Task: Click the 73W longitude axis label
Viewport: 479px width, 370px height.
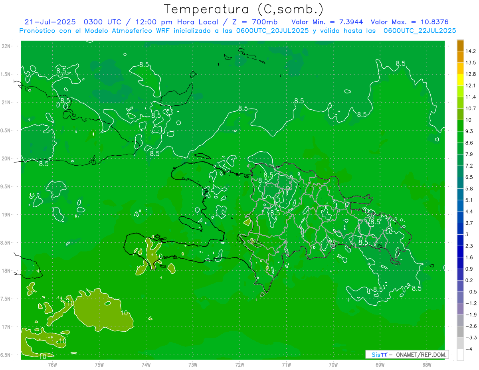Action: point(193,365)
